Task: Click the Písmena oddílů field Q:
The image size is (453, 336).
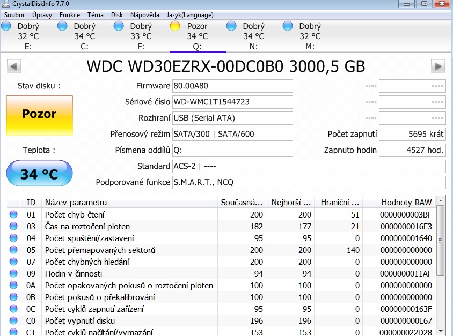Action: coord(232,150)
